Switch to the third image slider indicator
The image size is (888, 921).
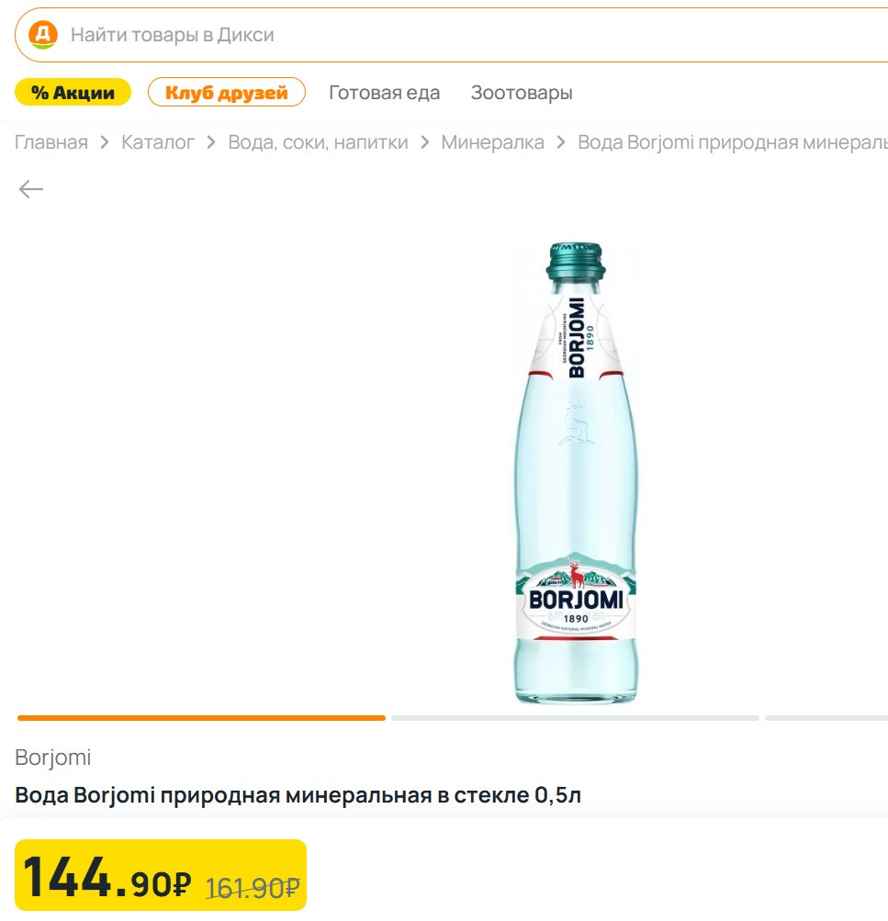coord(826,718)
